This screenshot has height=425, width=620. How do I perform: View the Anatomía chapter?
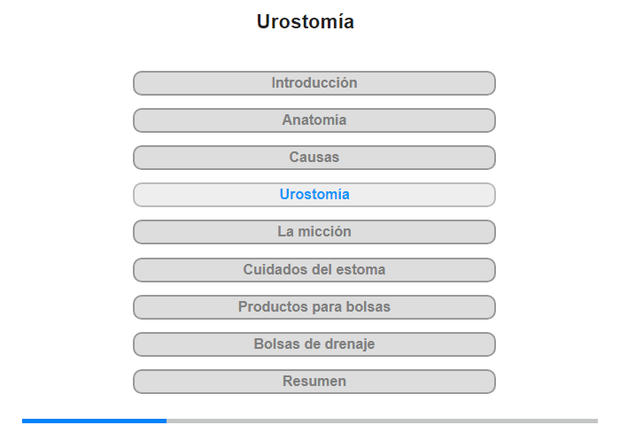coord(314,120)
